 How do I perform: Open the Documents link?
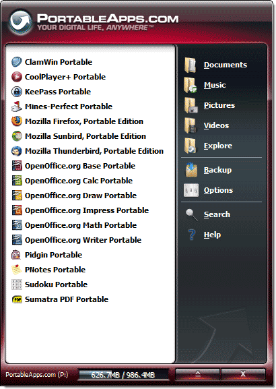226,65
